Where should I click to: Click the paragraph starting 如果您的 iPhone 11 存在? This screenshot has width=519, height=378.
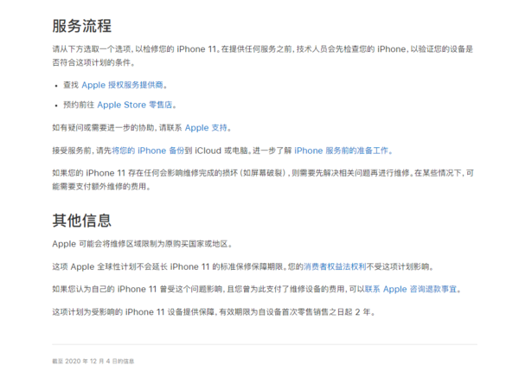click(x=263, y=180)
